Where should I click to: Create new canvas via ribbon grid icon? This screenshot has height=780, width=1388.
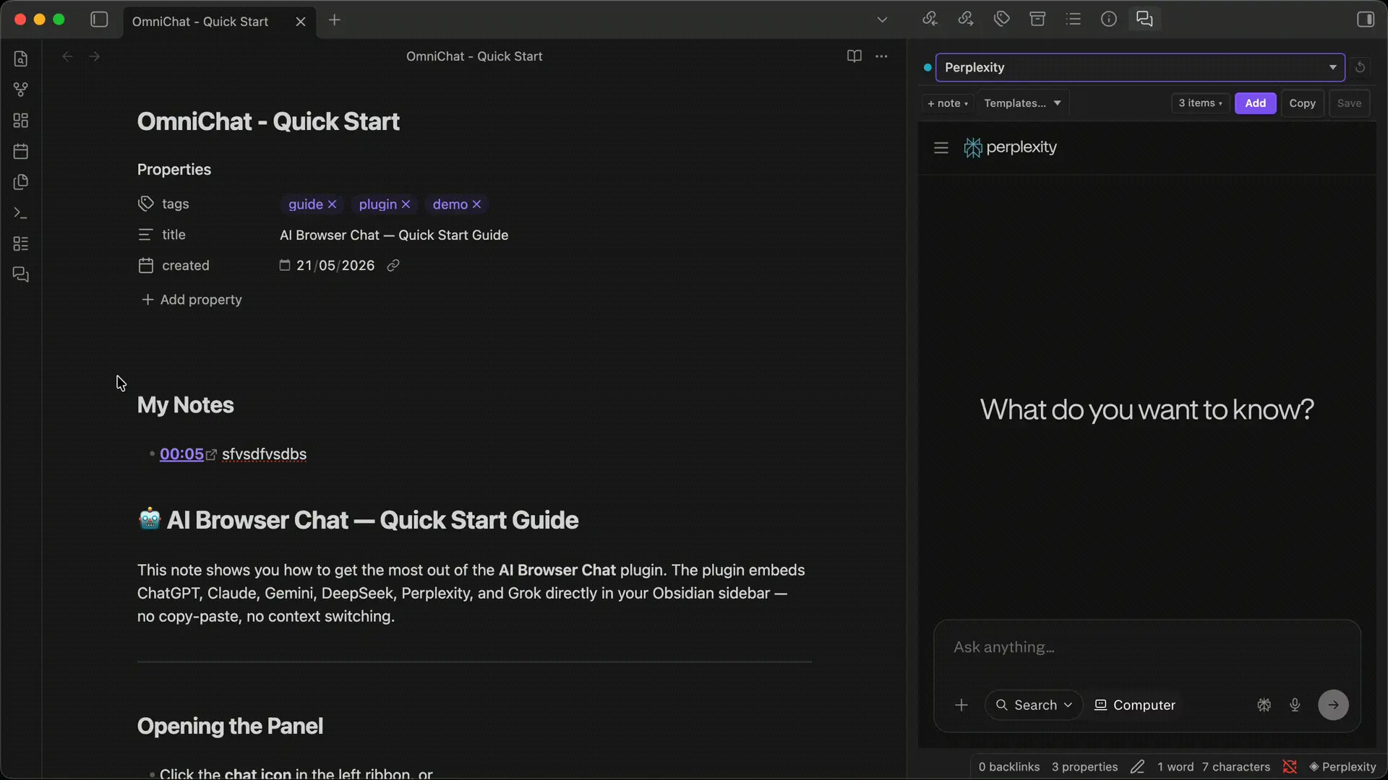click(21, 120)
